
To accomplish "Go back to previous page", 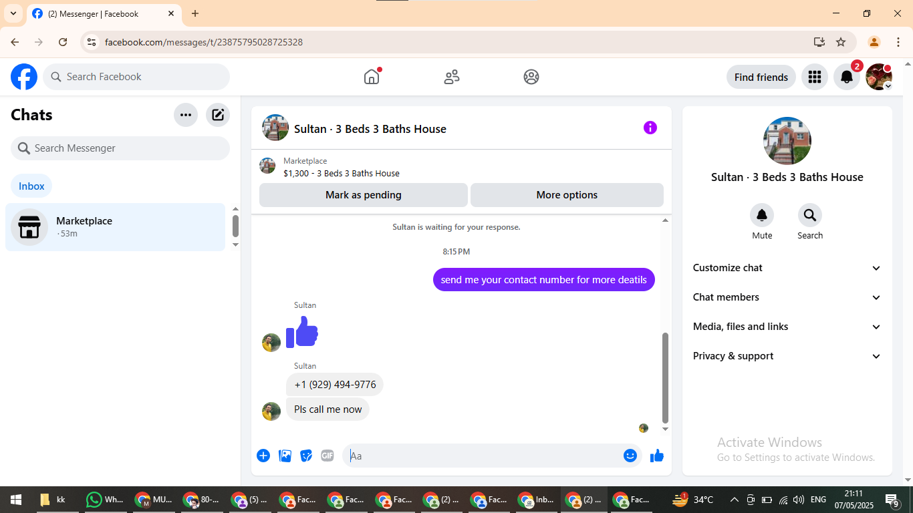I will point(15,42).
